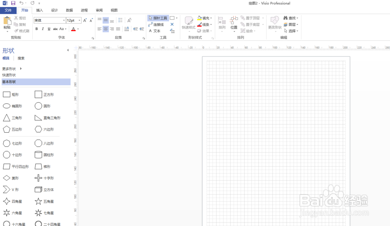Click the text block crop tool icon
The height and width of the screenshot is (226, 390).
pyautogui.click(x=172, y=31)
